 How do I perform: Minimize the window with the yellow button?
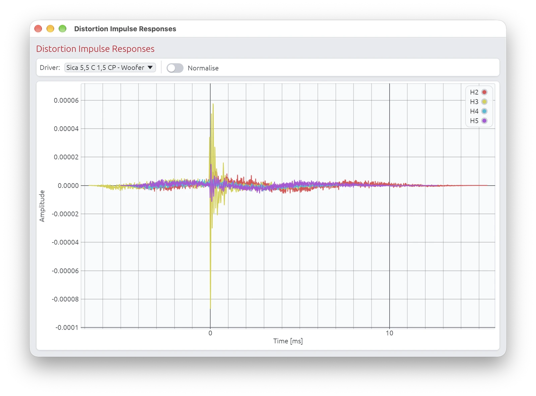pos(50,29)
